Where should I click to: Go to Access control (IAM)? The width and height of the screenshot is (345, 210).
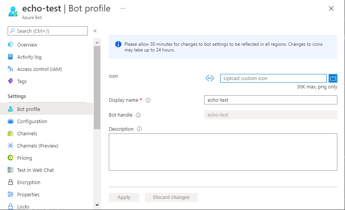tap(39, 69)
